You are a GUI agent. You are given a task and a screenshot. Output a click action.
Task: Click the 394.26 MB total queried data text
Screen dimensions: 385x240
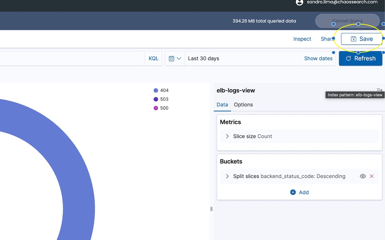coord(264,21)
